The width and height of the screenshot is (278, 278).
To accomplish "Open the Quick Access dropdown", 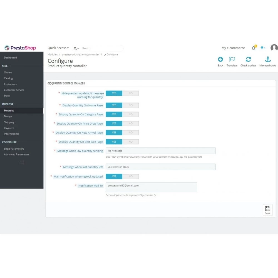I will click(x=58, y=48).
